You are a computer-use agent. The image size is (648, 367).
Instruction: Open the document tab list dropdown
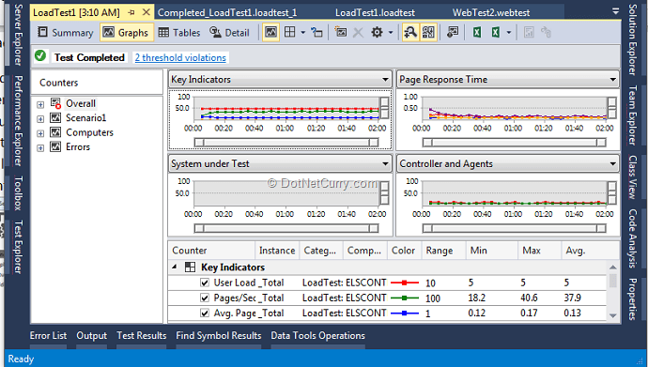click(x=615, y=11)
